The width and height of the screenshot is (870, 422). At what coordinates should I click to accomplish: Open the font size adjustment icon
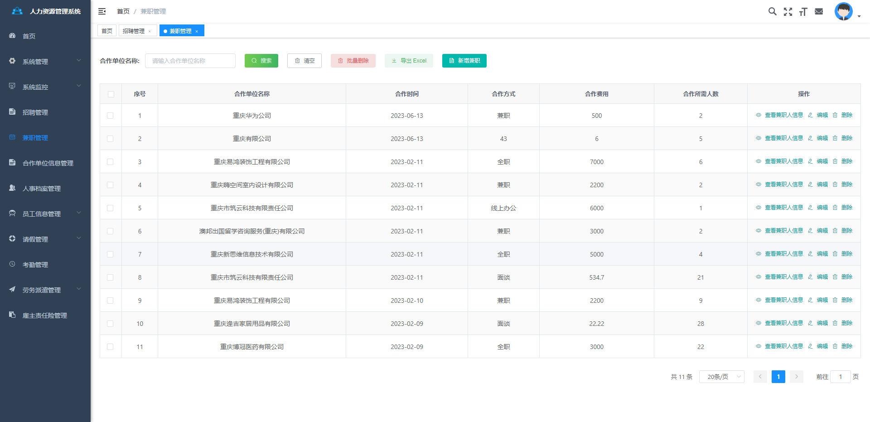point(803,12)
